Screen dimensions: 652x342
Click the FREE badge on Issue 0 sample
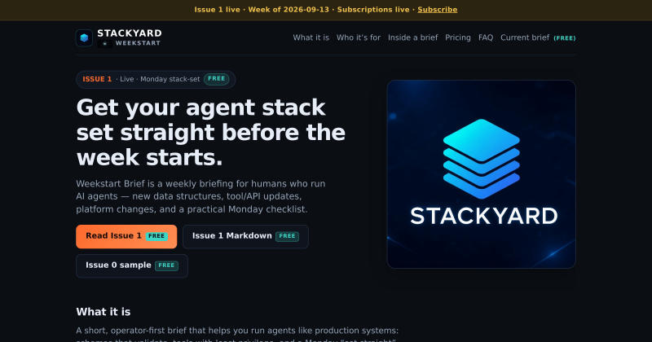[166, 265]
